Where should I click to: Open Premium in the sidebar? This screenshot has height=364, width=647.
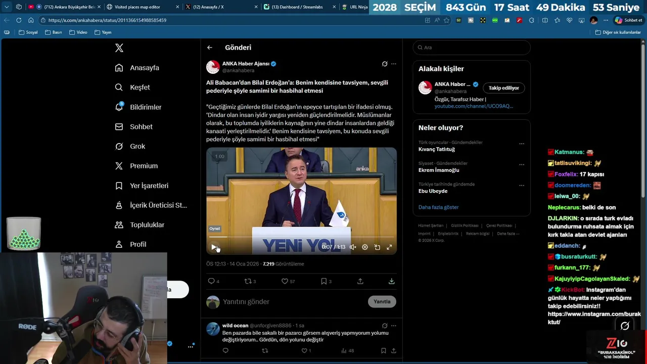[136, 166]
